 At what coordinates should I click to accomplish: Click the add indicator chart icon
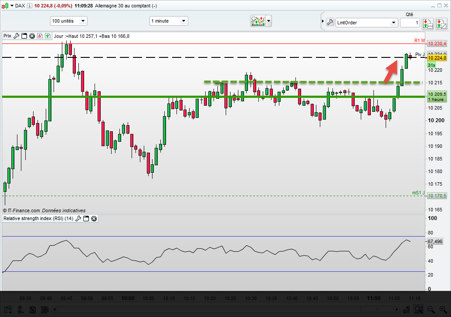point(258,21)
